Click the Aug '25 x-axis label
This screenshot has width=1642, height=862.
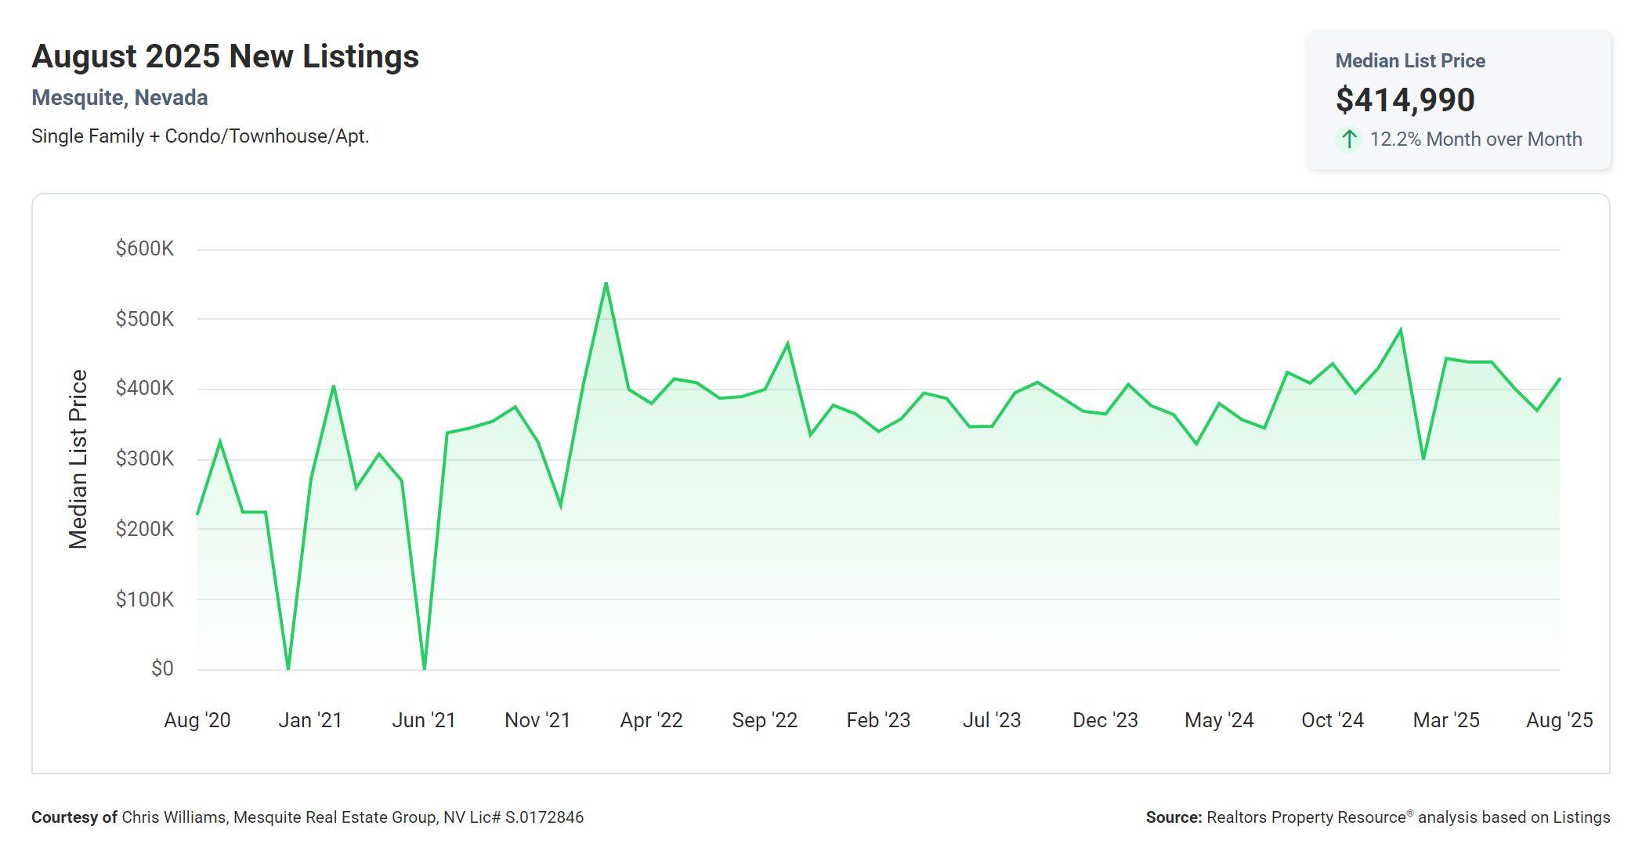coord(1559,720)
